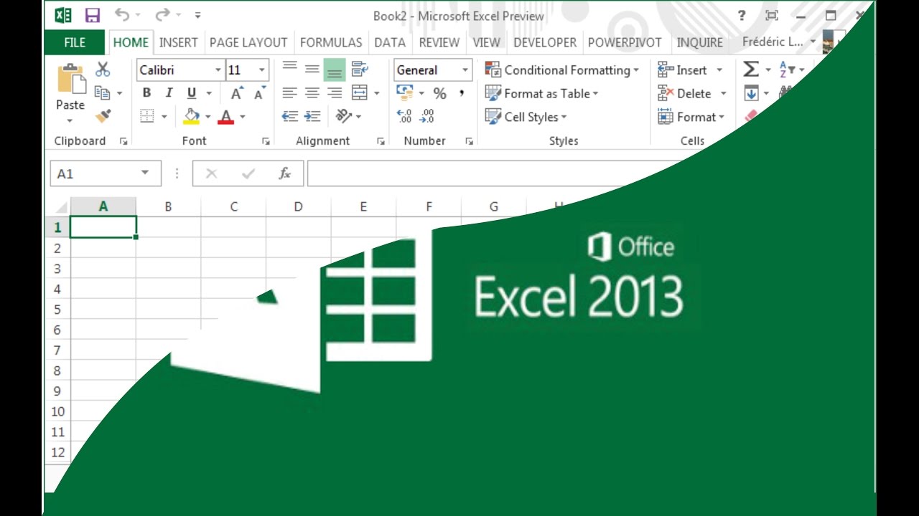Switch to the PAGE LAYOUT tab

click(x=248, y=42)
